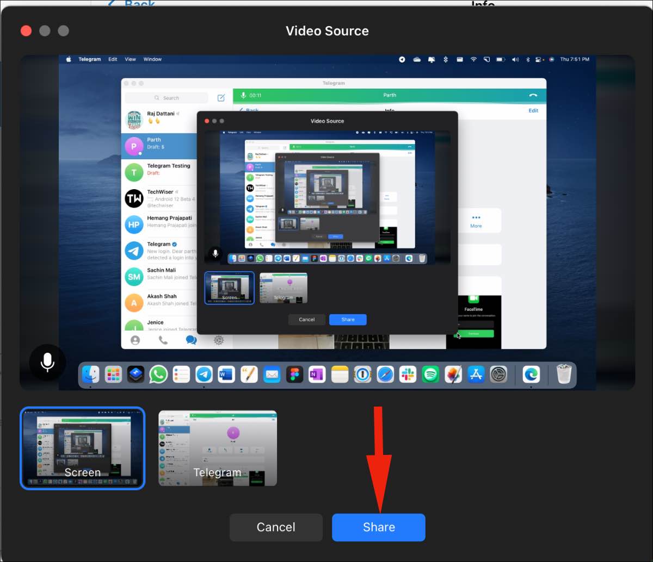Image resolution: width=653 pixels, height=562 pixels.
Task: Click the Safari compass icon in the dock
Action: [x=385, y=374]
